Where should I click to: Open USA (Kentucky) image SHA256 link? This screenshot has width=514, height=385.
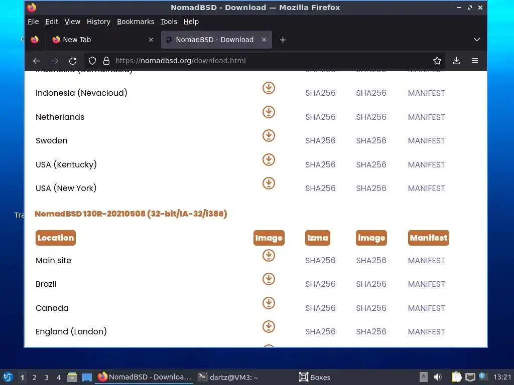pos(371,164)
